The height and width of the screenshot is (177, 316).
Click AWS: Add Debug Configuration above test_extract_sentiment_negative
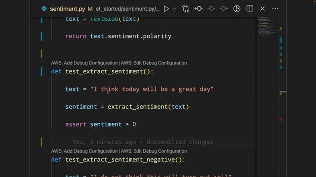pos(84,151)
